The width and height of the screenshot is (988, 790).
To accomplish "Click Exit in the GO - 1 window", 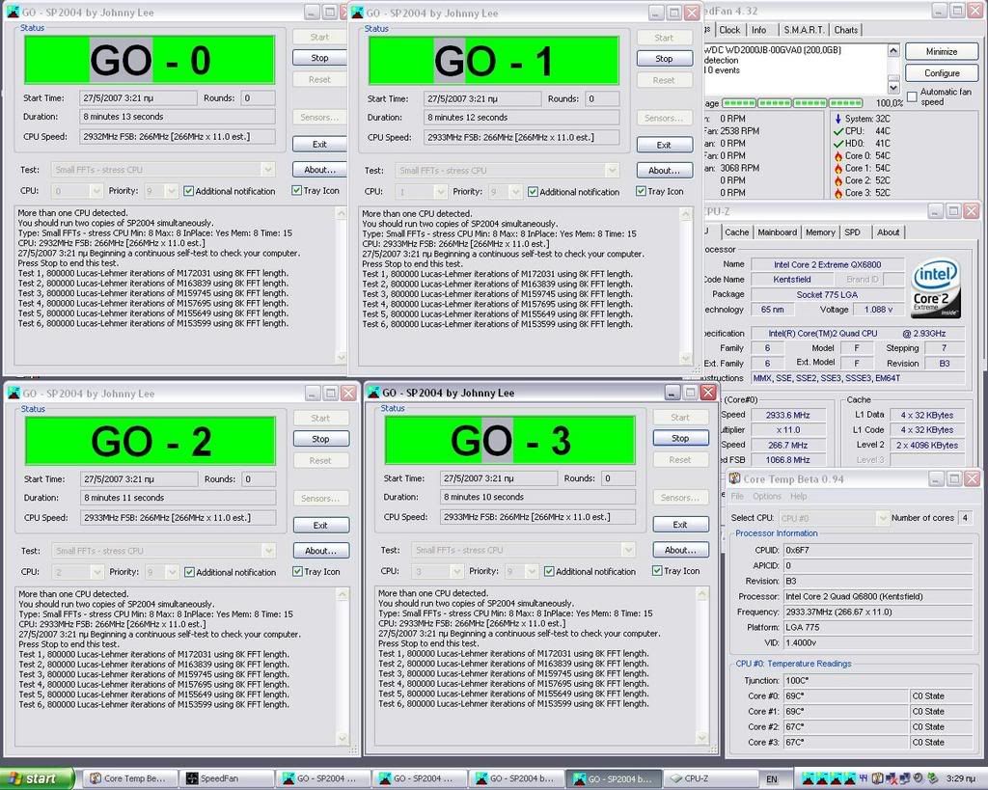I will [664, 145].
